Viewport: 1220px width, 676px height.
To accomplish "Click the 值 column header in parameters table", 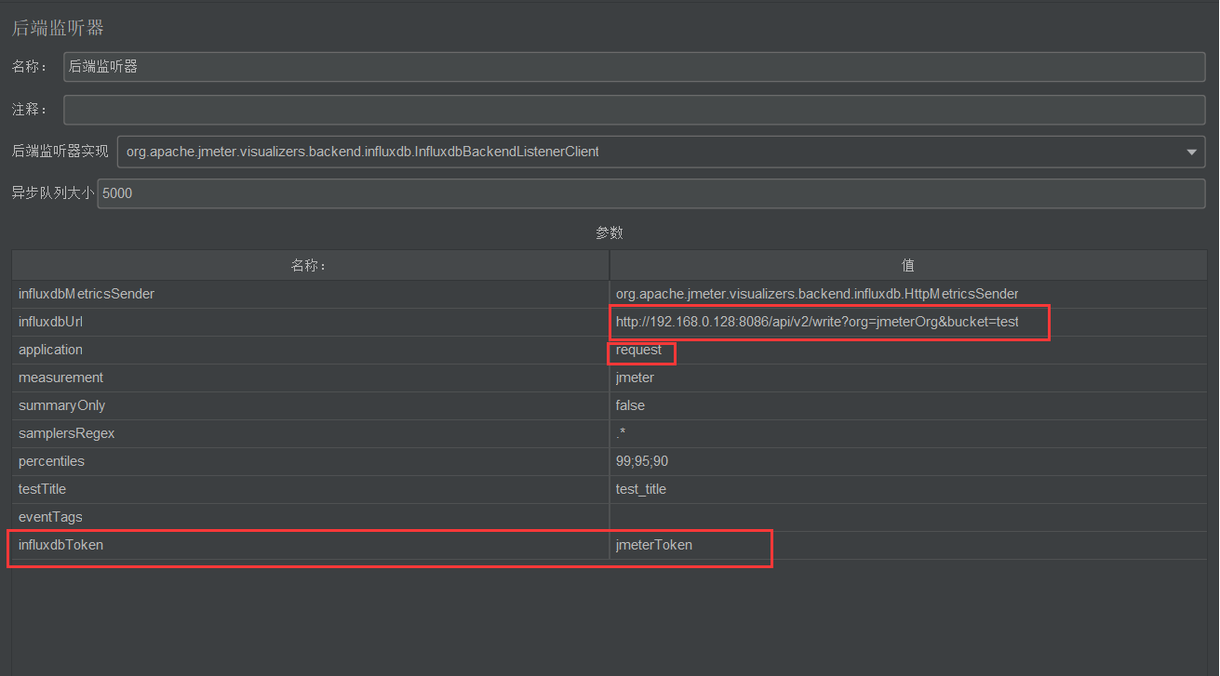I will coord(908,265).
